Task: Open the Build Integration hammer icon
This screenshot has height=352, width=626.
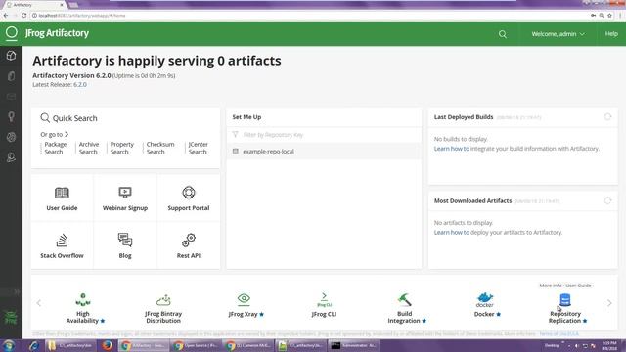Action: pos(404,299)
